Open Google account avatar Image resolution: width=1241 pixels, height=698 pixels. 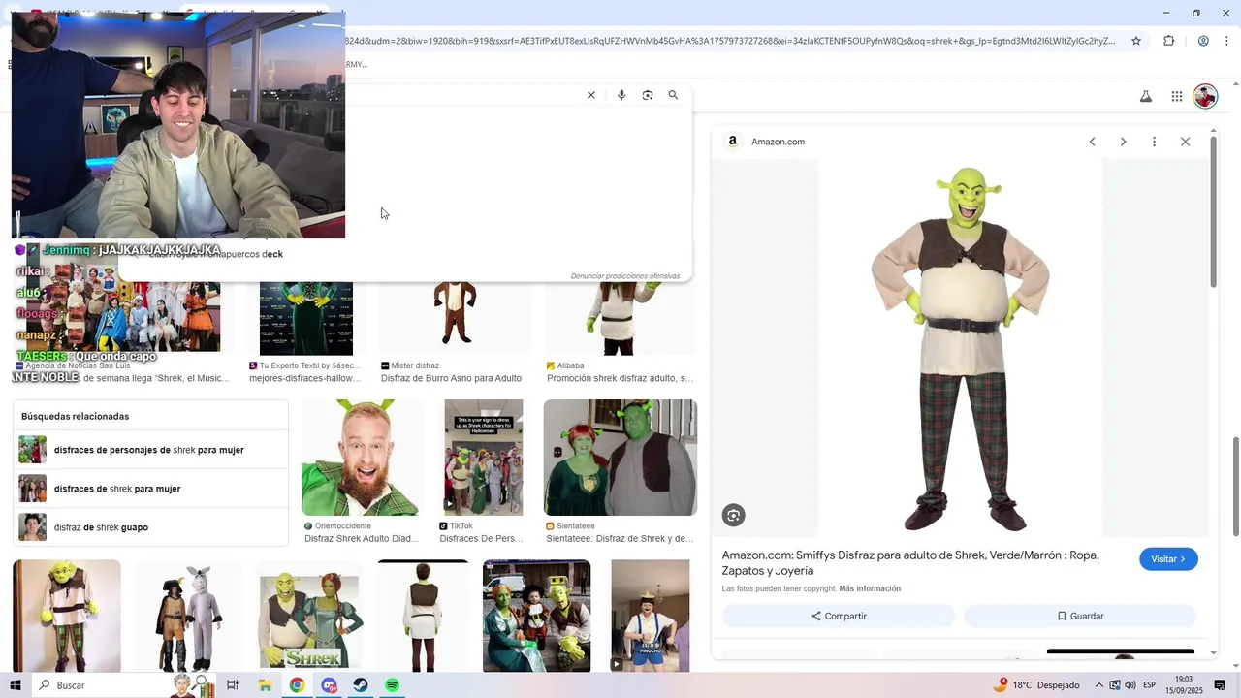pos(1205,96)
